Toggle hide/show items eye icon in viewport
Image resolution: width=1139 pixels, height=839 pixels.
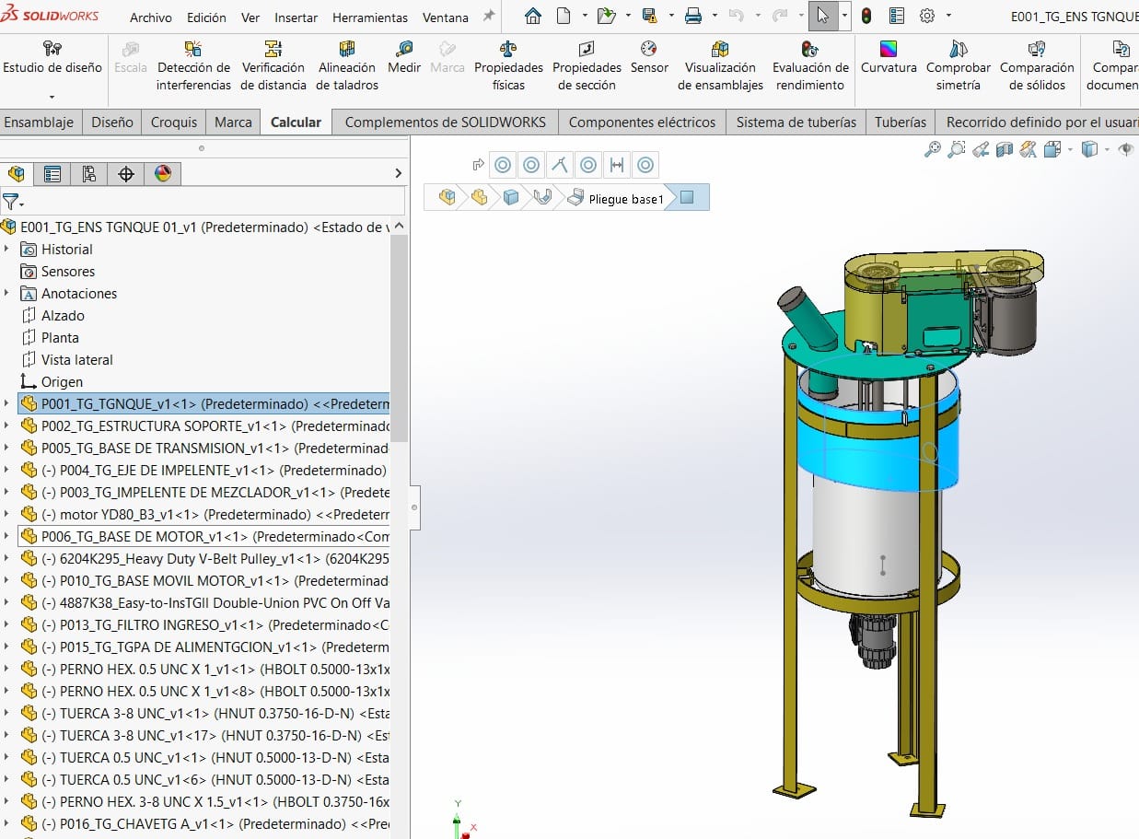pos(1124,149)
